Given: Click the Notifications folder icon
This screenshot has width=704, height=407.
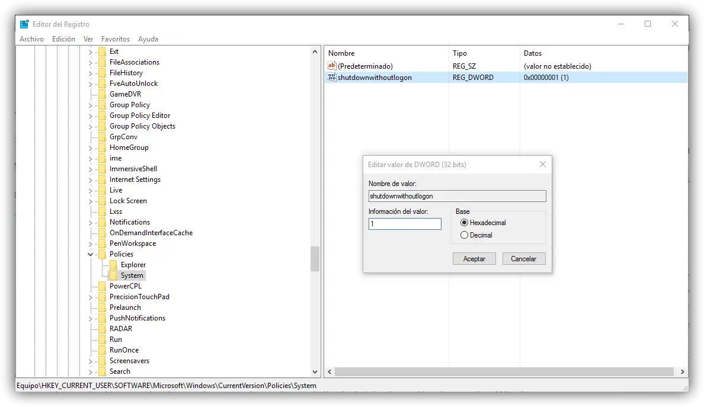Looking at the screenshot, I should pyautogui.click(x=103, y=222).
